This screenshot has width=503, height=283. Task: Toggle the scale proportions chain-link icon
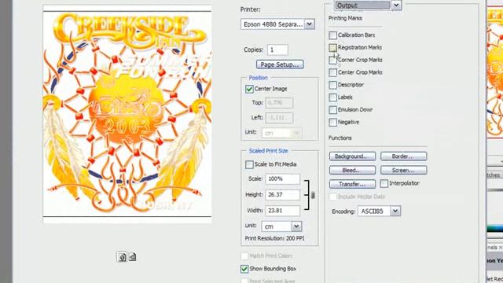click(x=313, y=195)
